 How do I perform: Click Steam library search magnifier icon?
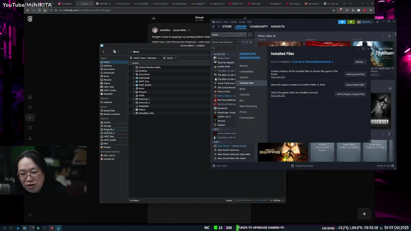pos(213,48)
